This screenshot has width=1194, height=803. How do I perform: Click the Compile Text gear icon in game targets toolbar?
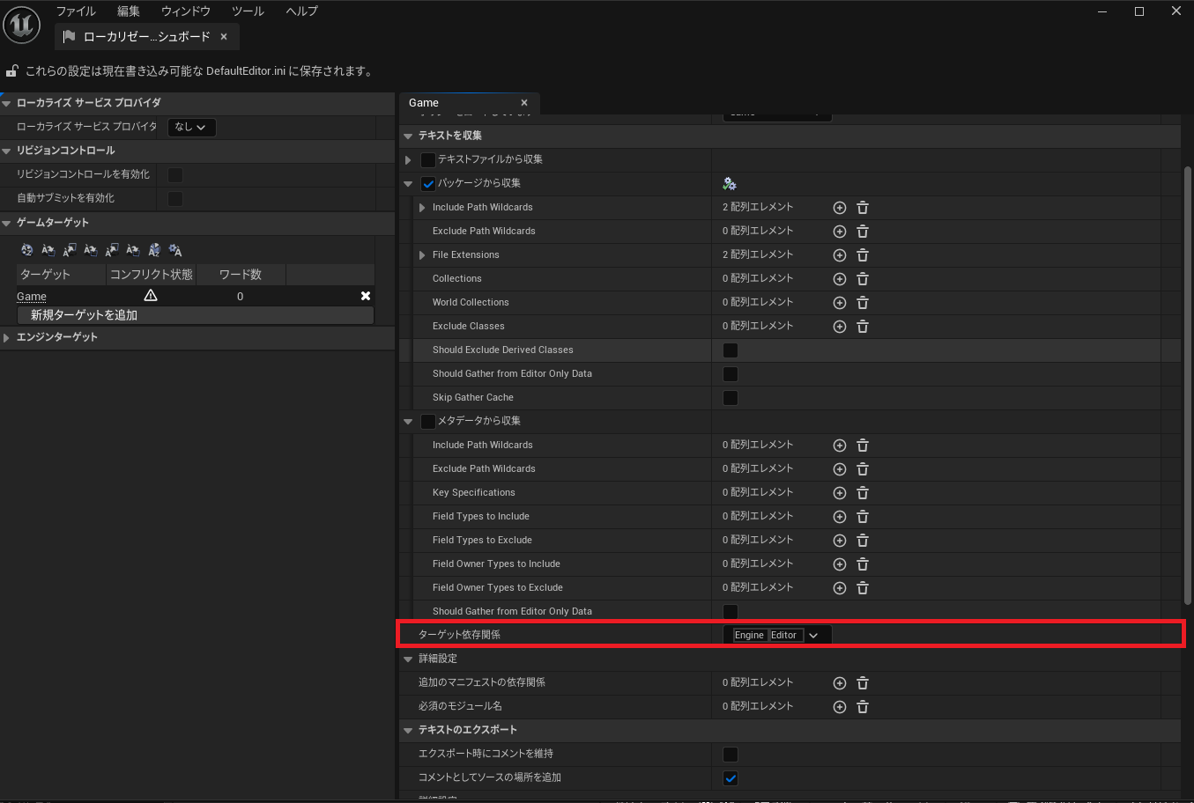[x=175, y=250]
